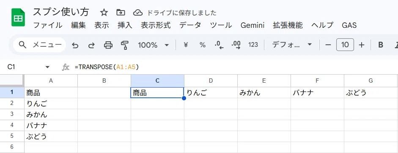Select column E header
The height and width of the screenshot is (153, 398).
[x=264, y=81]
